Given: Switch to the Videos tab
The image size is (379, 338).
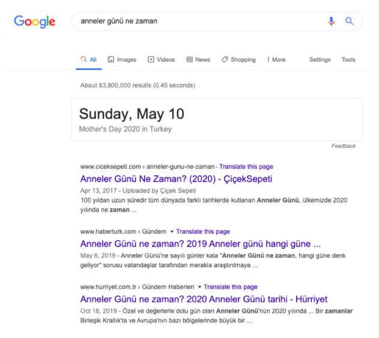Looking at the screenshot, I should tap(161, 59).
